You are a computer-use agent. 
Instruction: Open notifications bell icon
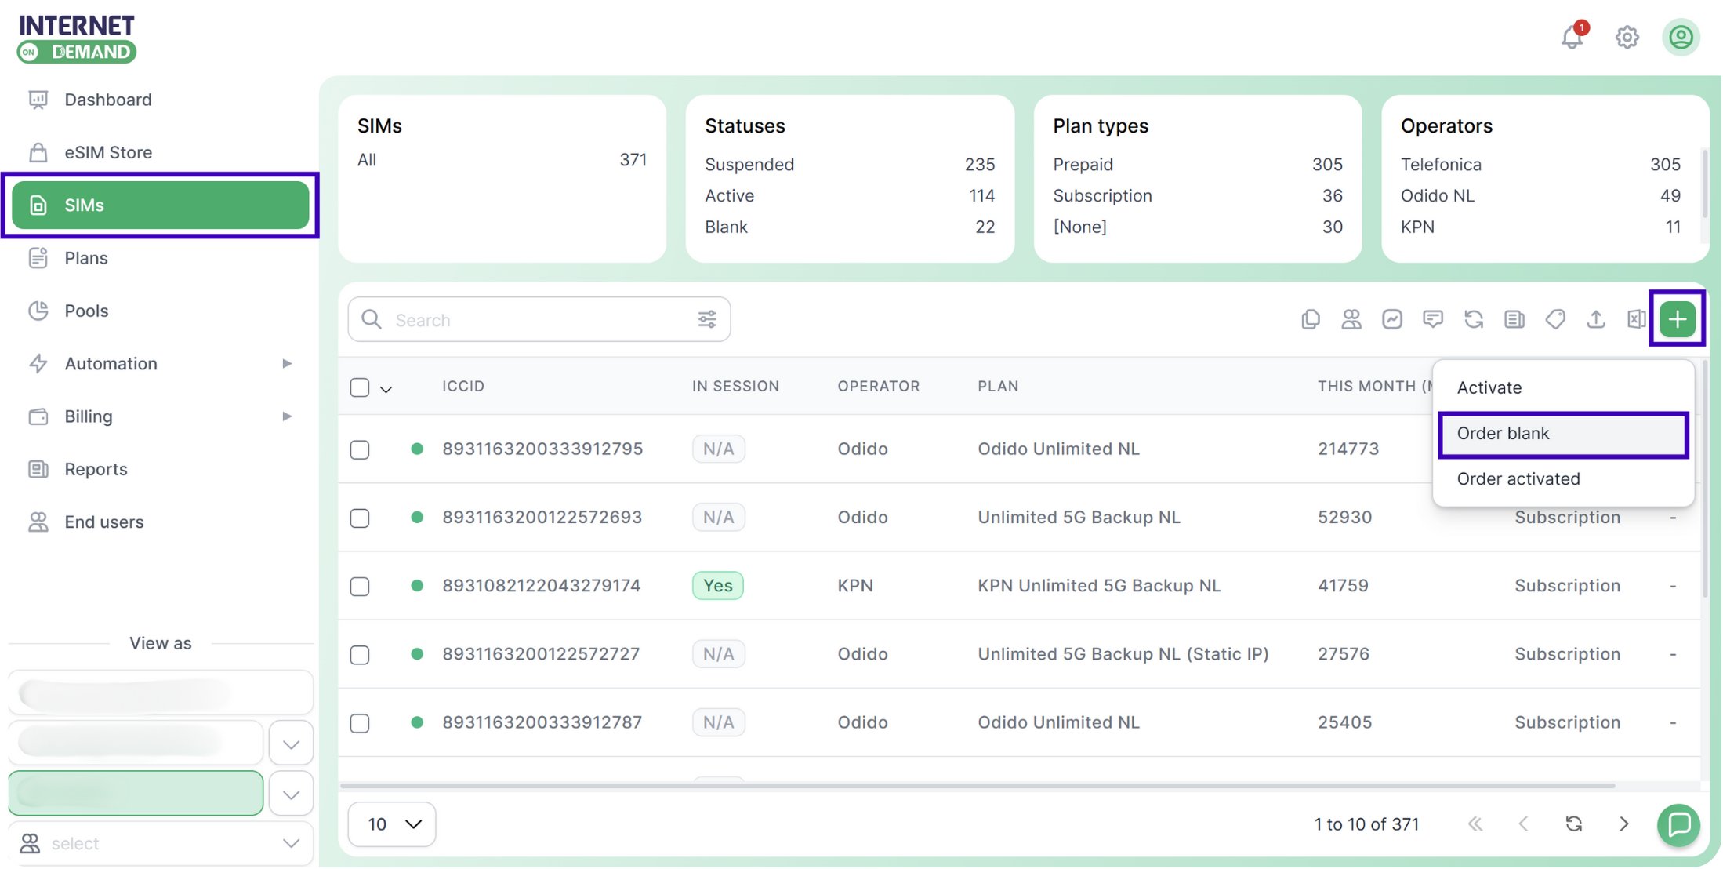[1572, 37]
